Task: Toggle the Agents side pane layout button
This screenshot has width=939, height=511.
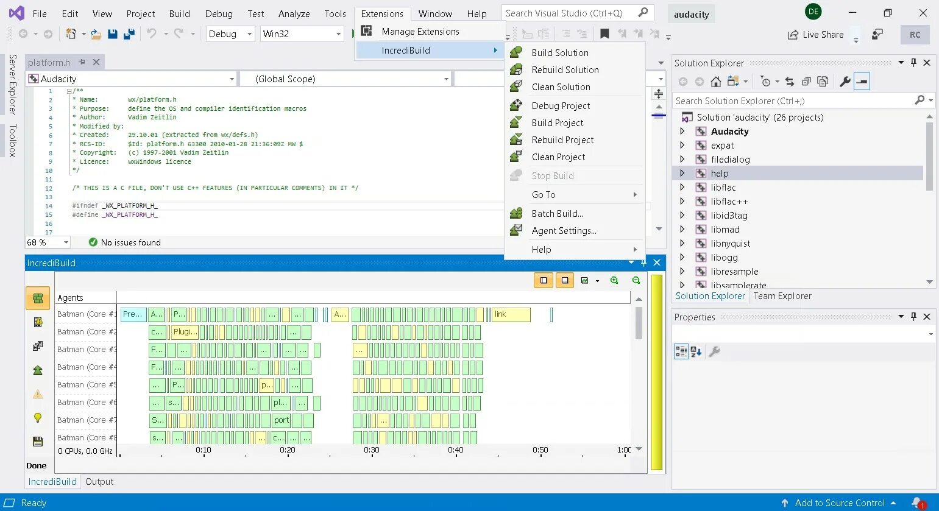Action: tap(544, 280)
